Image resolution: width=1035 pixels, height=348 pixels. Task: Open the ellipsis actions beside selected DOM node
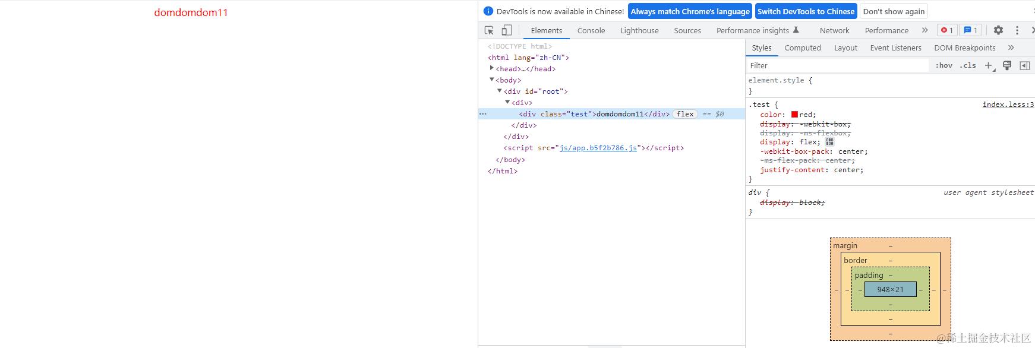coord(483,114)
